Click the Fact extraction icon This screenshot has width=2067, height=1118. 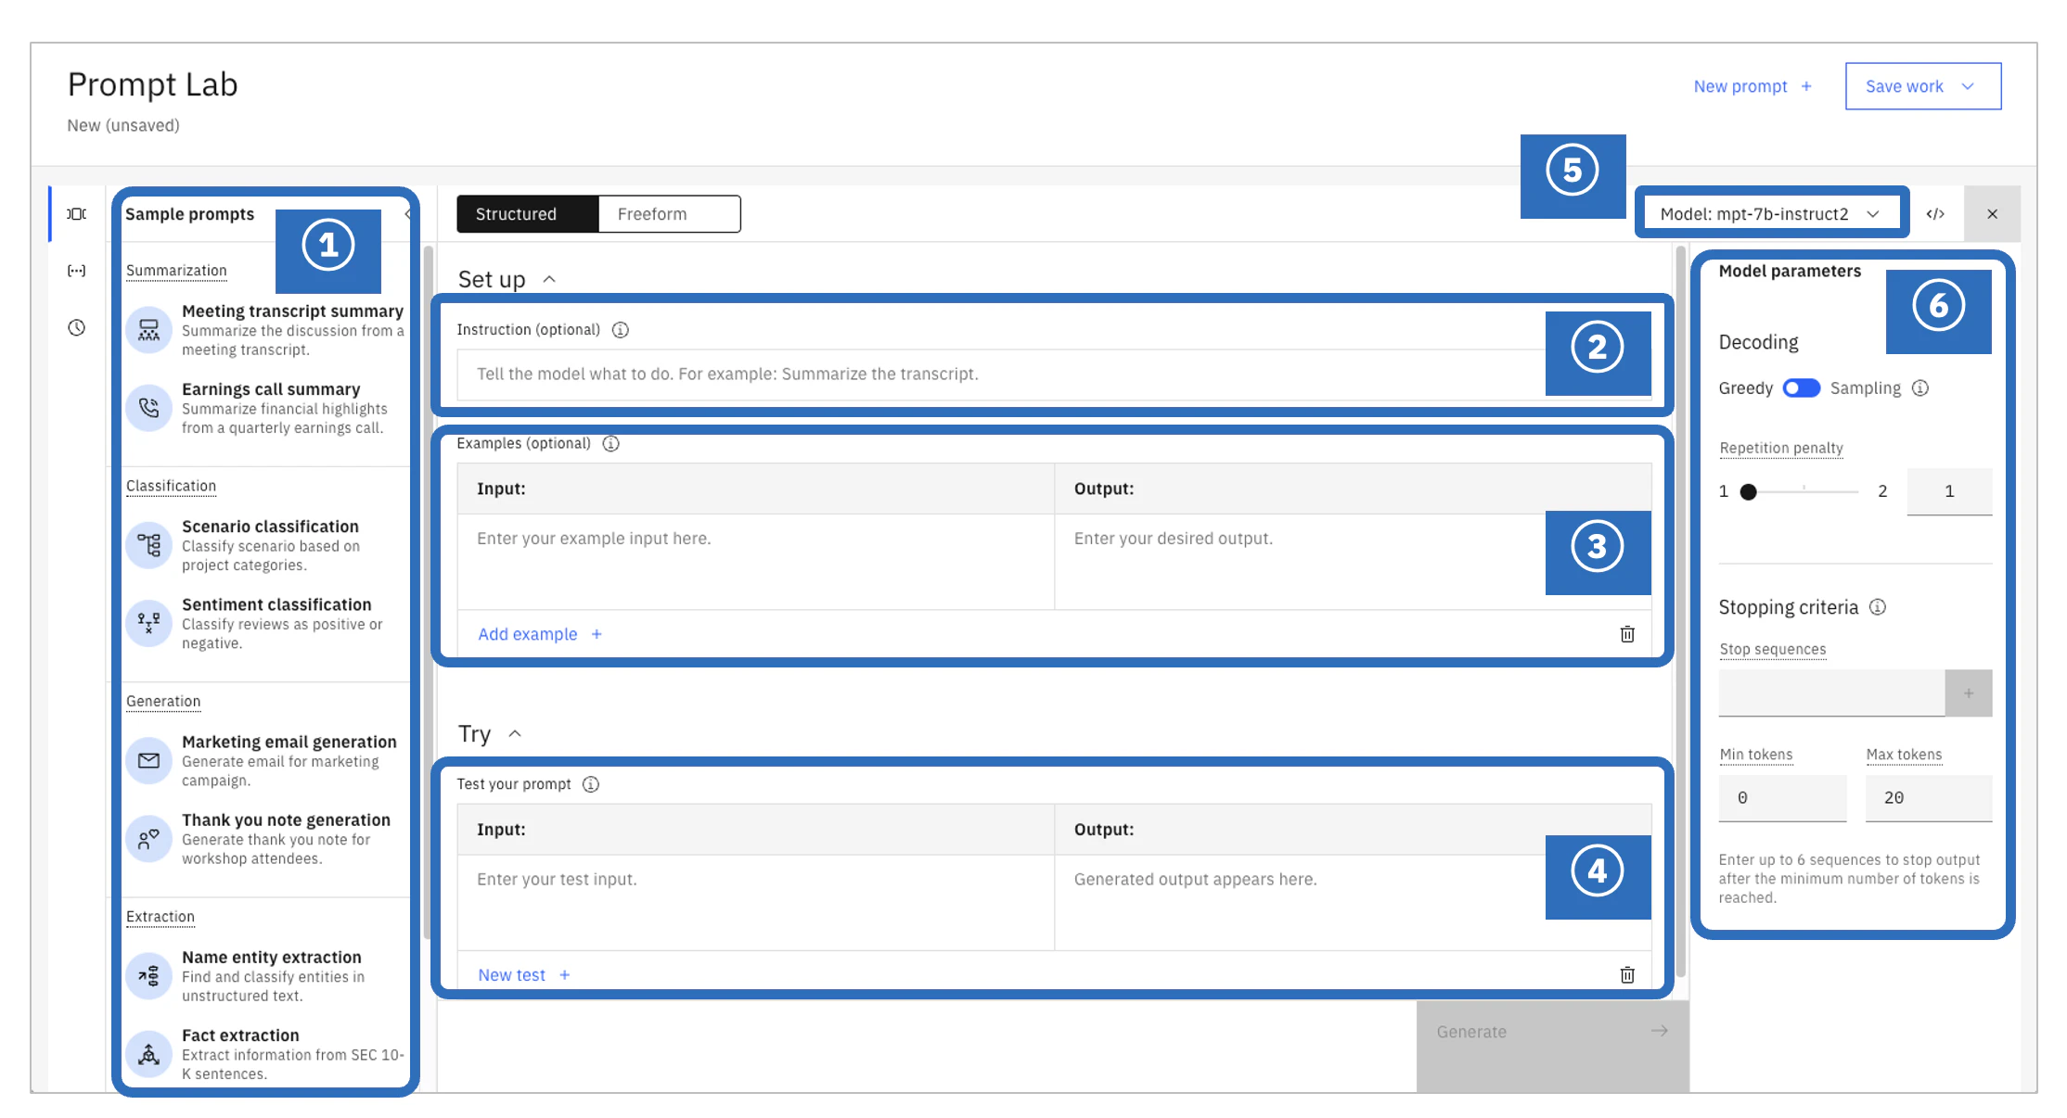click(x=148, y=1054)
